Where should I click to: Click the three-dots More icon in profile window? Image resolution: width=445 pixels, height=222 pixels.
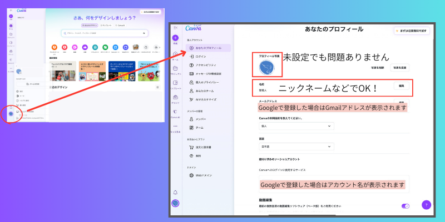click(x=175, y=126)
